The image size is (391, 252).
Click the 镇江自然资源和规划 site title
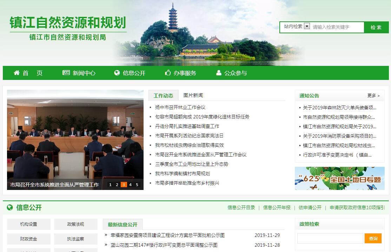coord(68,22)
